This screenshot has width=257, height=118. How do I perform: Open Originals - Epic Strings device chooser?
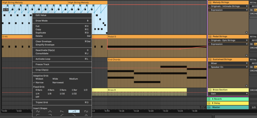click(228, 40)
